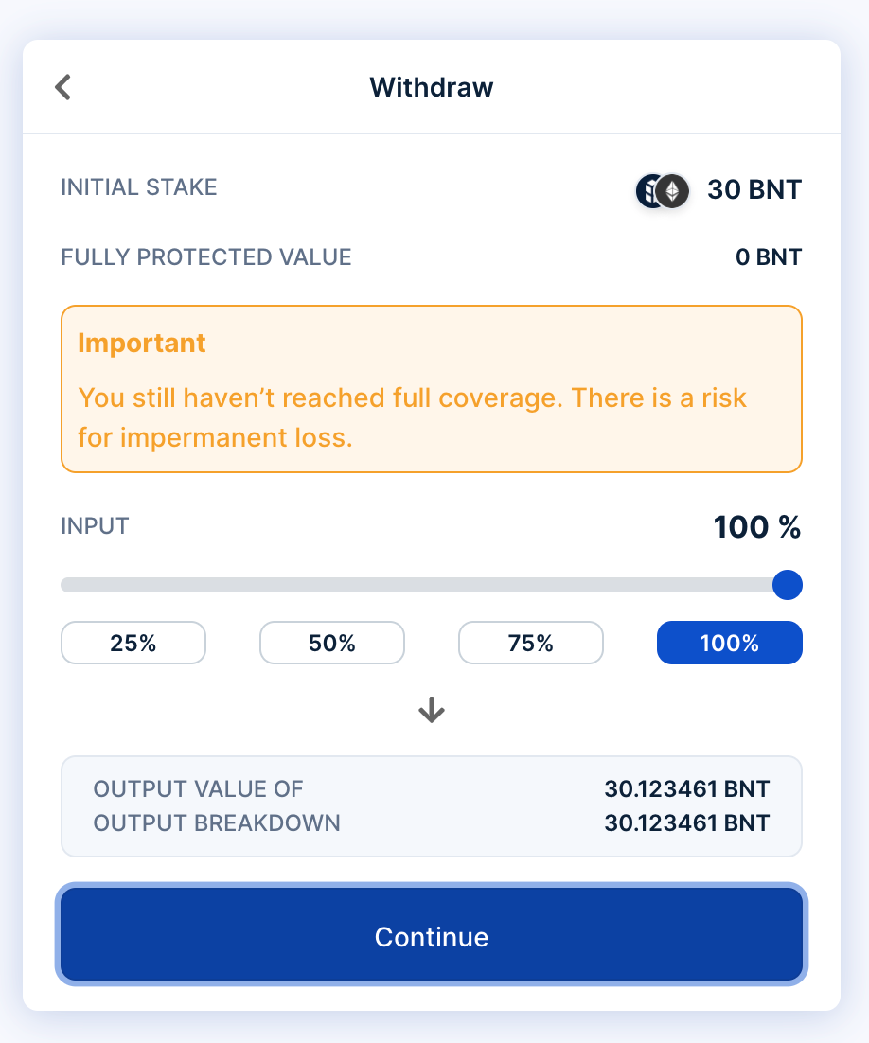
Task: Click the Ethereum token logo icon
Action: pyautogui.click(x=672, y=190)
